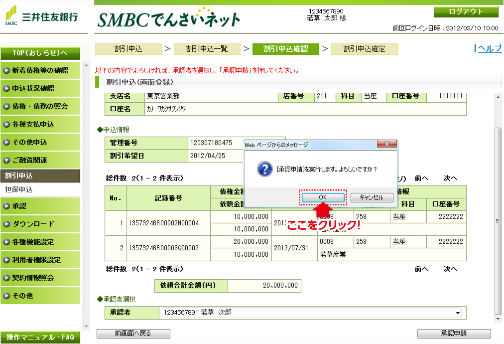Click sidebar scrollbar down arrow
The image size is (504, 344).
pyautogui.click(x=86, y=326)
